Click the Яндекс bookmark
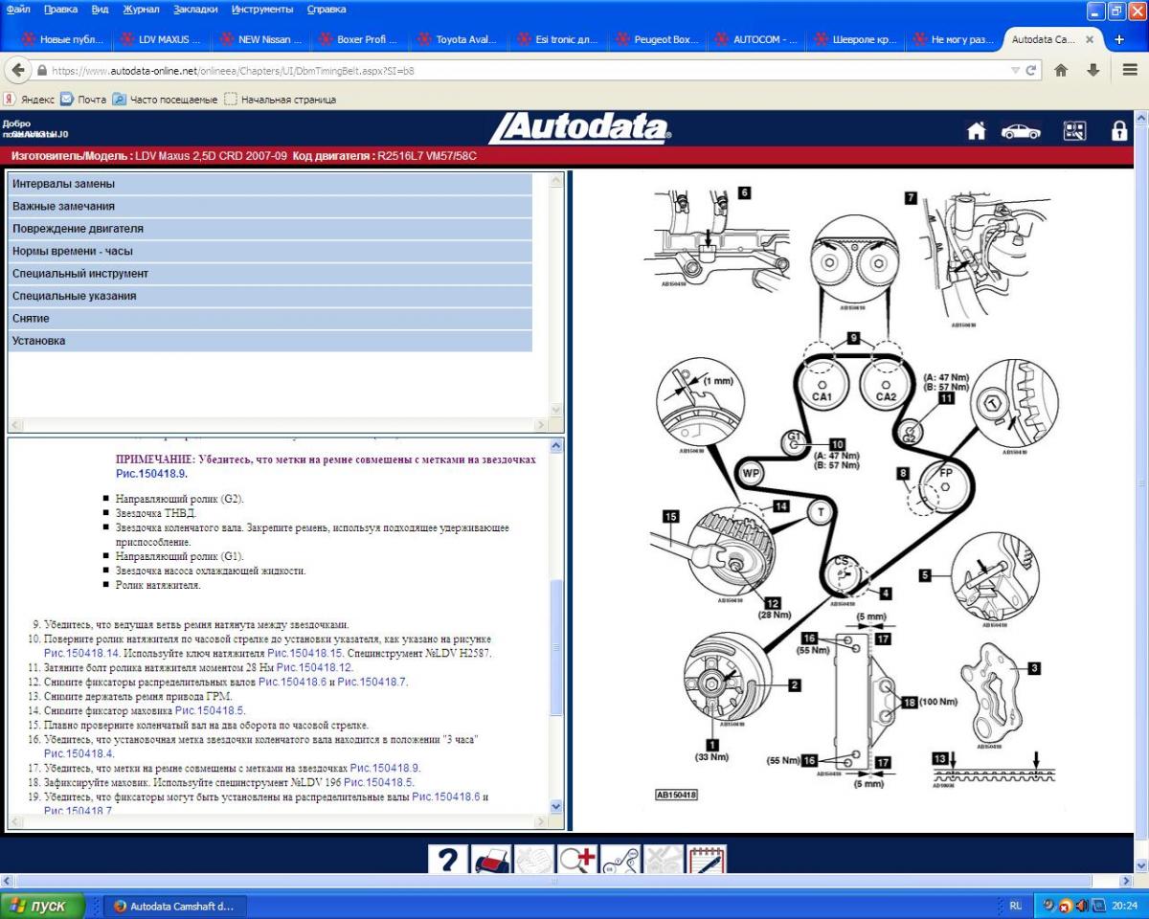Viewport: 1149px width, 919px height. (x=29, y=99)
